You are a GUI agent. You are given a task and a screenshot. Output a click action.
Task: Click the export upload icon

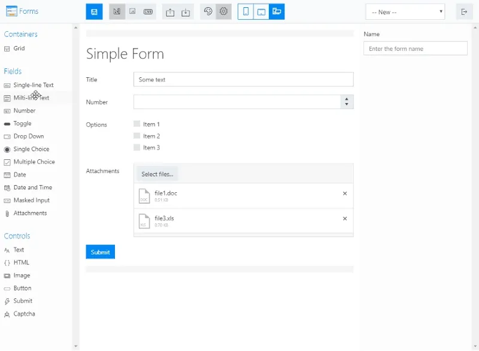point(170,12)
